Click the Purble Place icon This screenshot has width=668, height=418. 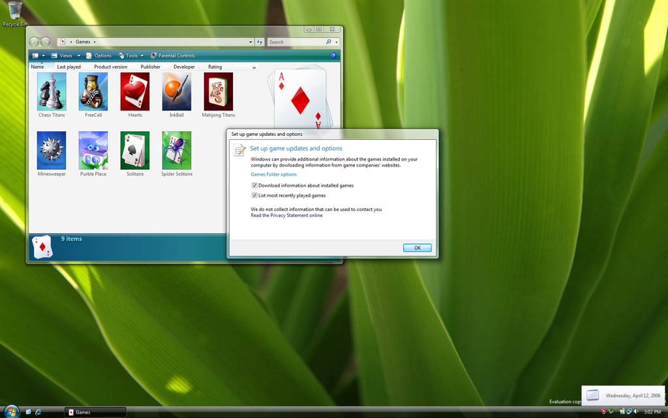[x=93, y=151]
